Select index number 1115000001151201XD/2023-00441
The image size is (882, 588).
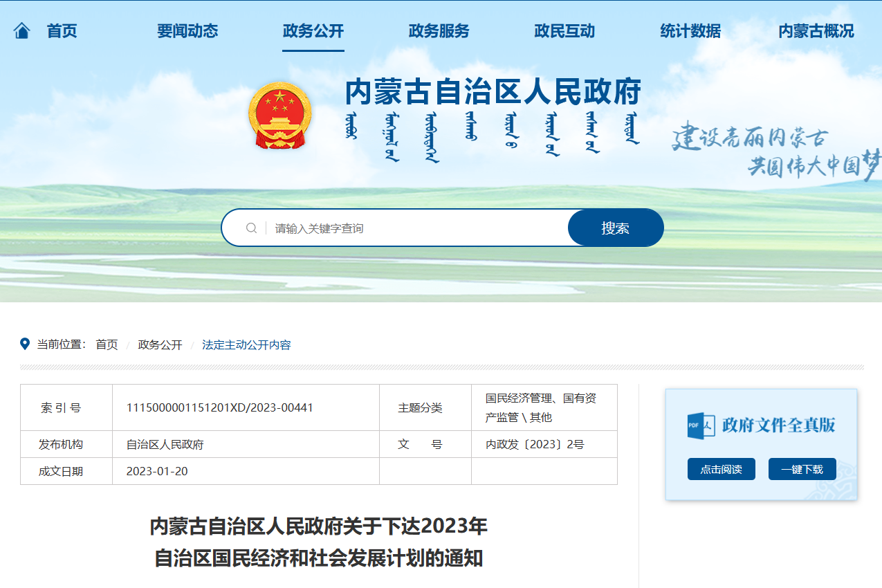[220, 407]
